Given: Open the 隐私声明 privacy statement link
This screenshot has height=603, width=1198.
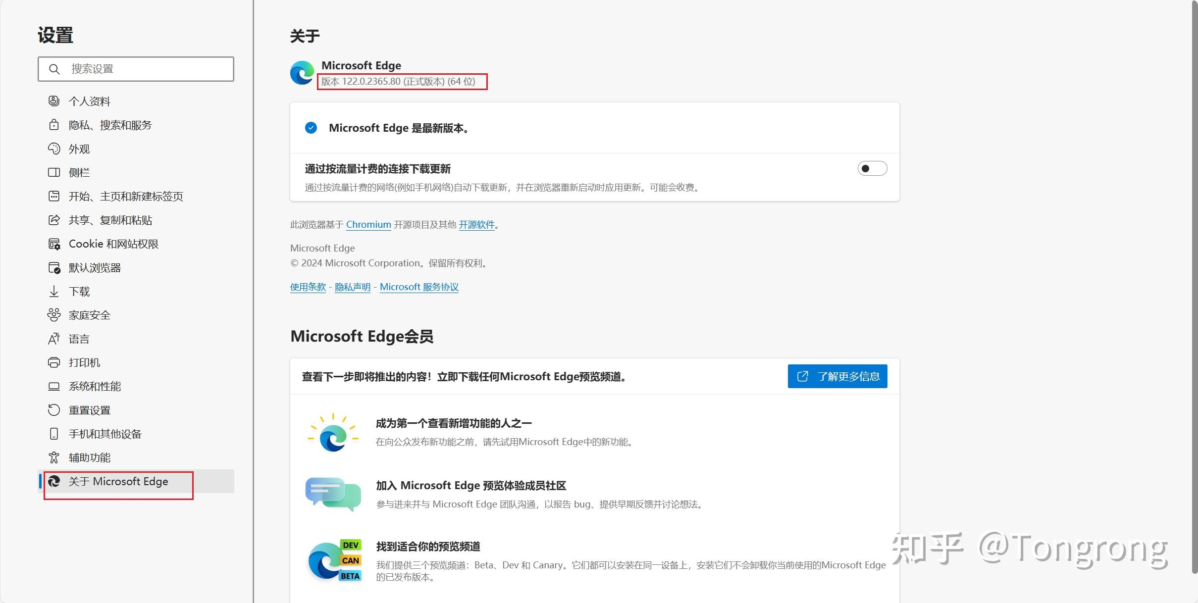Looking at the screenshot, I should click(x=352, y=287).
